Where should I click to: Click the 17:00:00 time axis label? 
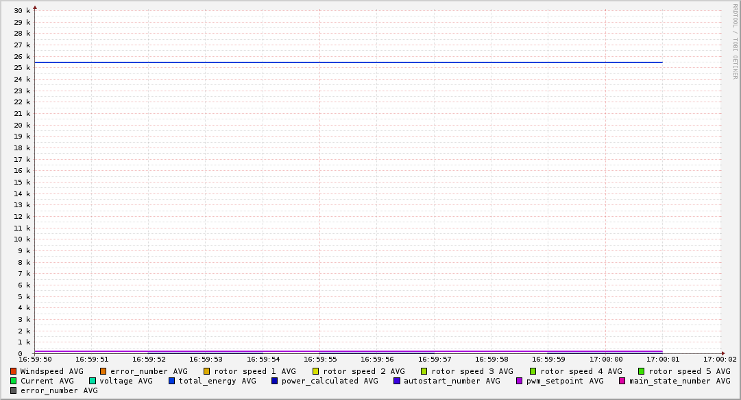pos(606,359)
